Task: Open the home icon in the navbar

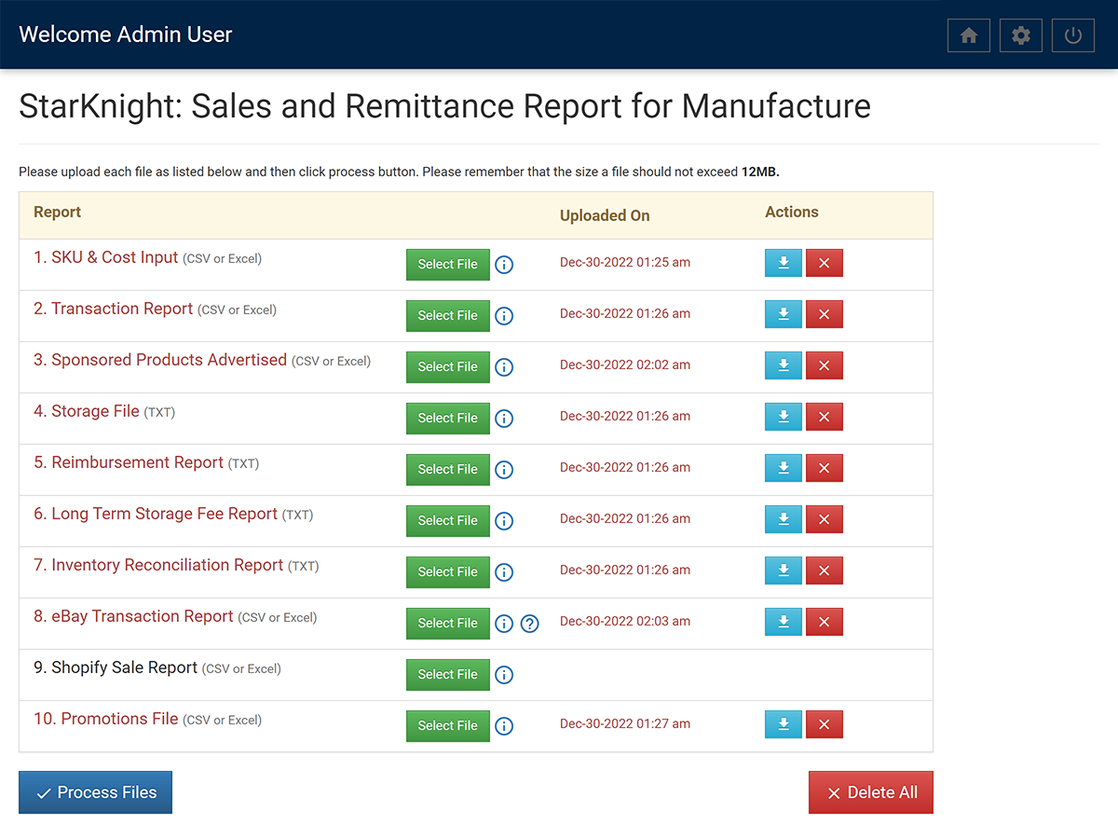Action: pyautogui.click(x=969, y=34)
